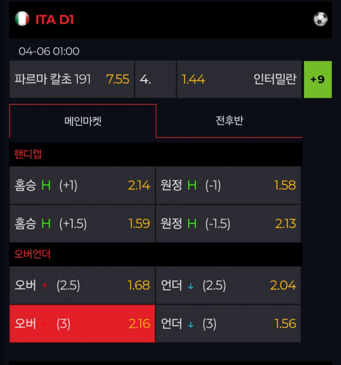
Task: Switch to the 메인마켓 tab
Action: click(x=83, y=121)
